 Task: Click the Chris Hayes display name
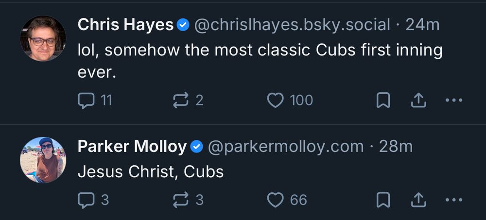pos(125,25)
